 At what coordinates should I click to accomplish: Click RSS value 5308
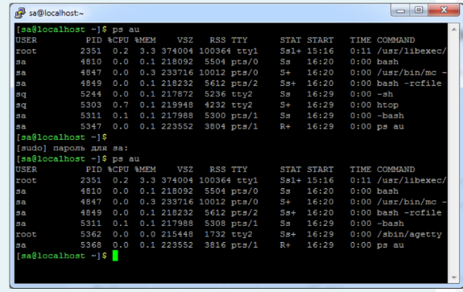click(x=215, y=224)
